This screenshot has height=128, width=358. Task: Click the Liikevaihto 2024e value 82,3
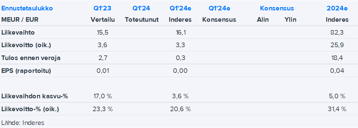(337, 32)
